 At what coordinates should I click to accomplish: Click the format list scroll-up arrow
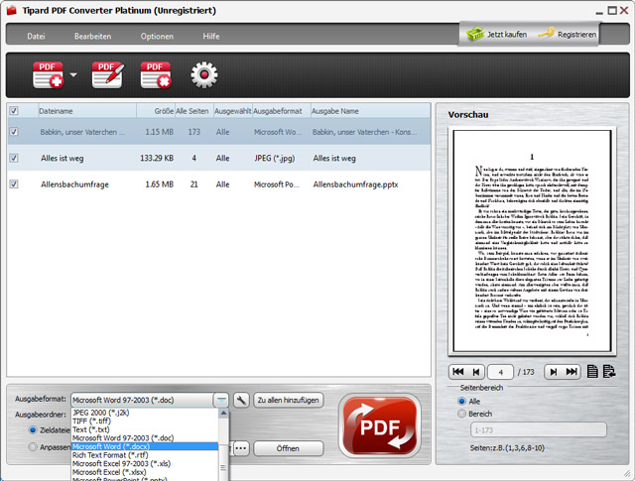223,413
